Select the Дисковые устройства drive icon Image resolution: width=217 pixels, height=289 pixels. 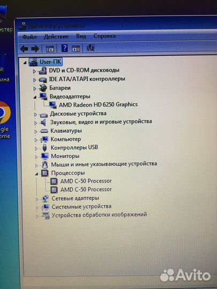tap(44, 115)
